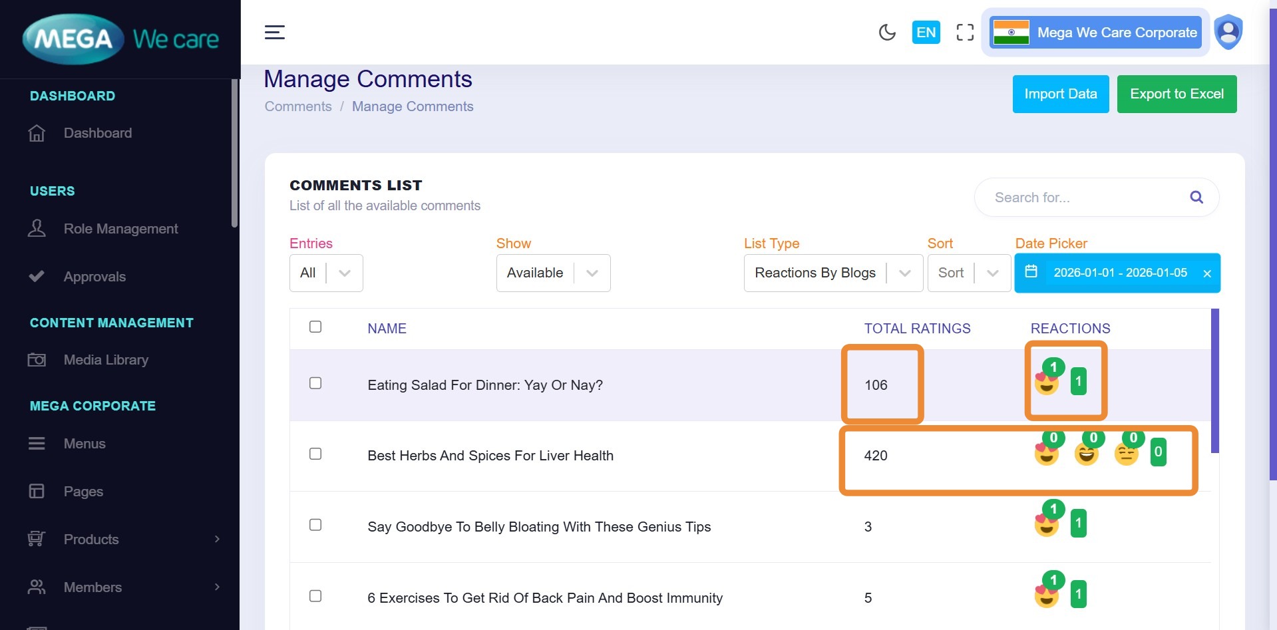This screenshot has width=1277, height=630.
Task: Check the Eating Salad For Dinner row
Action: coord(315,383)
